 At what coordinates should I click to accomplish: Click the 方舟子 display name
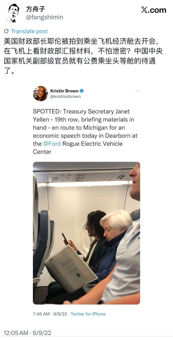click(x=36, y=9)
